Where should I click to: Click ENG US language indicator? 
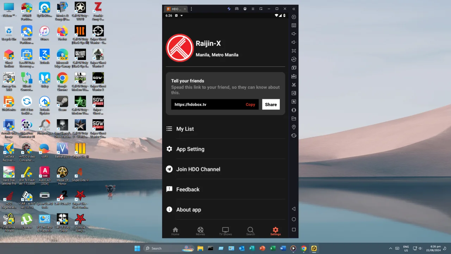coord(406,248)
